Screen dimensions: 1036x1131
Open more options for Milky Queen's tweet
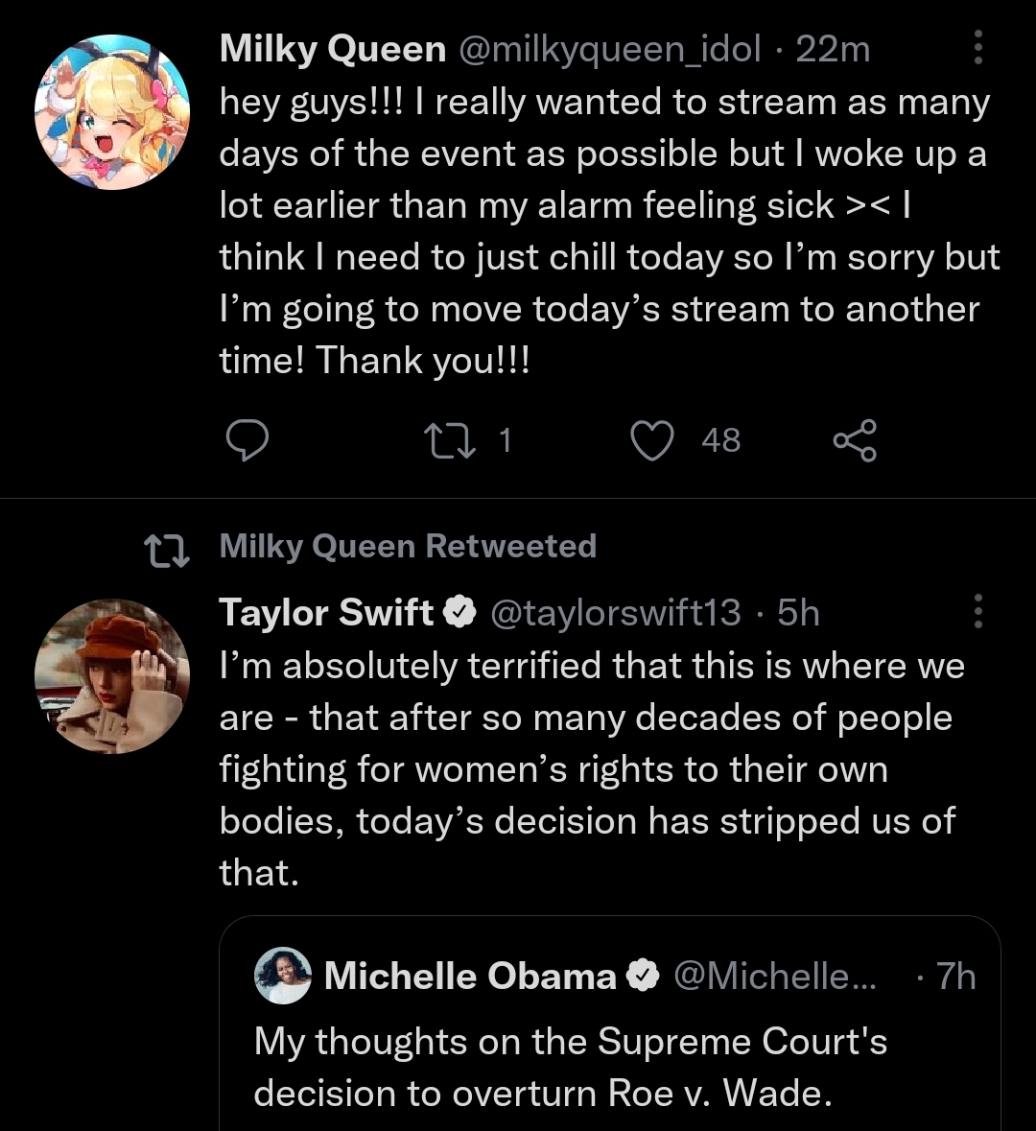point(977,47)
